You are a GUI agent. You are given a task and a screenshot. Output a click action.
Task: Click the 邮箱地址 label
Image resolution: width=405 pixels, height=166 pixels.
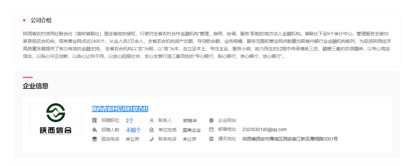pos(227,129)
